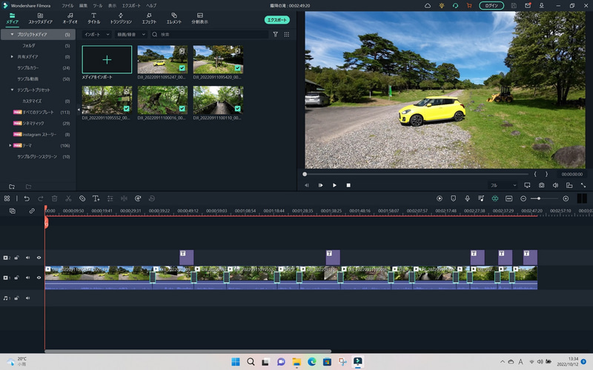Take a snapshot with camera icon
Screen dimensions: 593x370
pos(542,186)
